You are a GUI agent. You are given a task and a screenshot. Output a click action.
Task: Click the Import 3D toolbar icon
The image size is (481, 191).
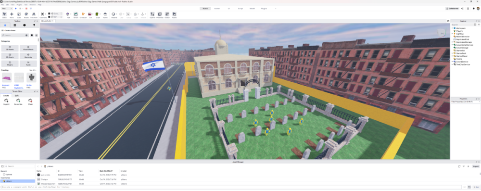(x=105, y=15)
